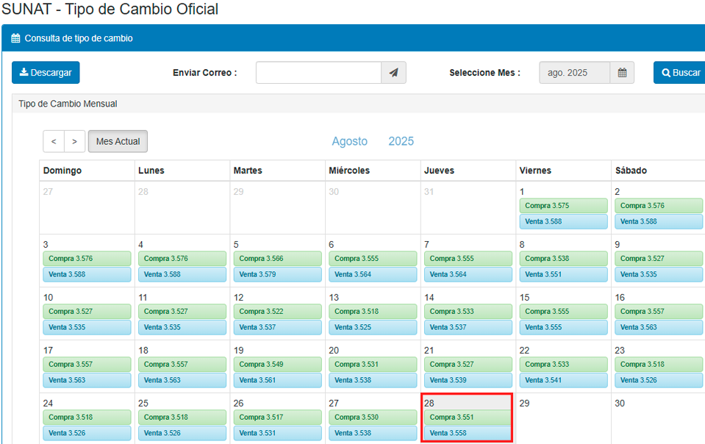Select Compra 3.527 on August 11

(x=182, y=312)
